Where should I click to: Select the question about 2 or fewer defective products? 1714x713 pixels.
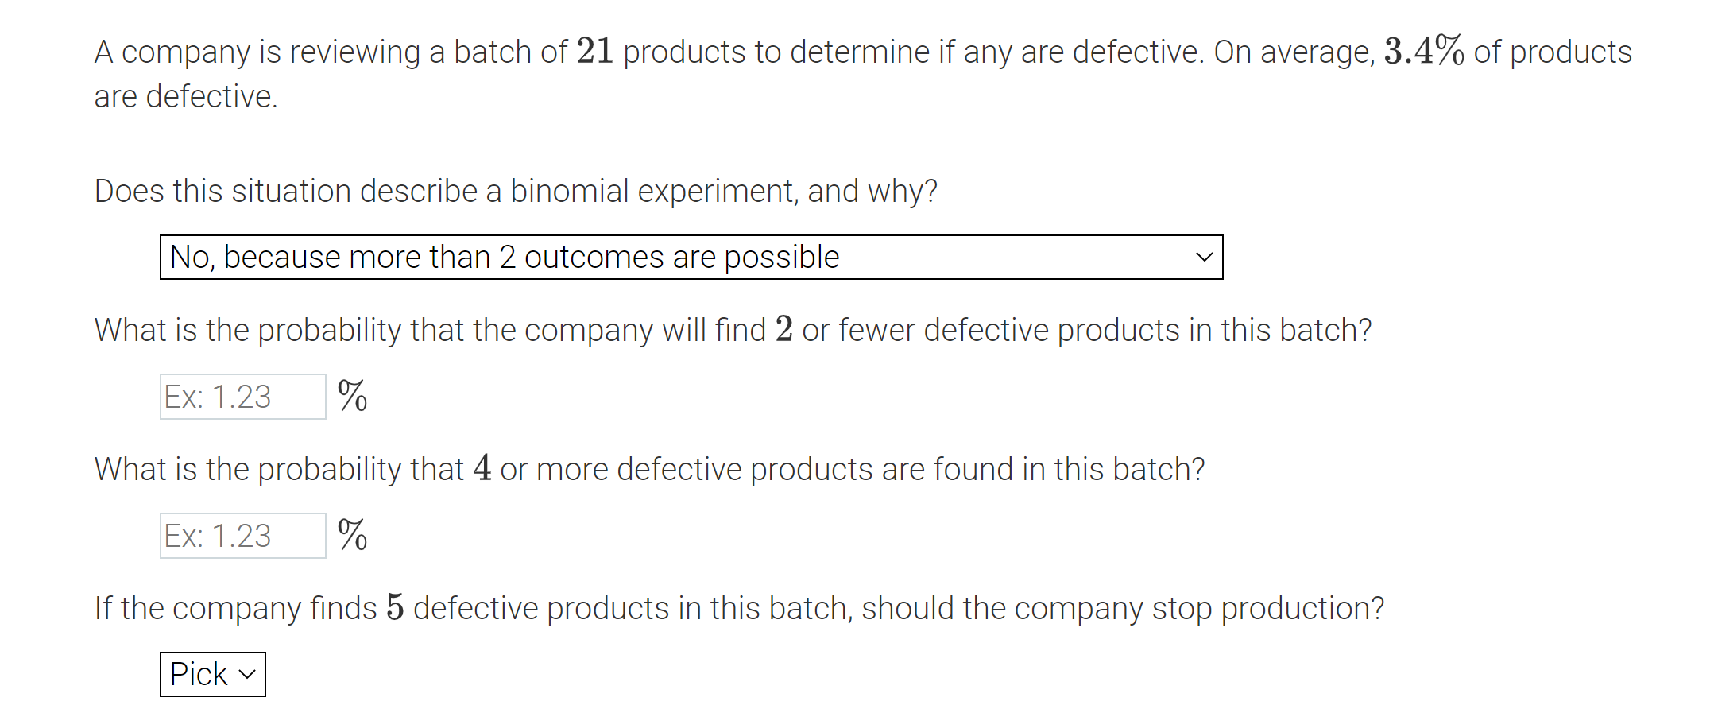[x=731, y=329]
